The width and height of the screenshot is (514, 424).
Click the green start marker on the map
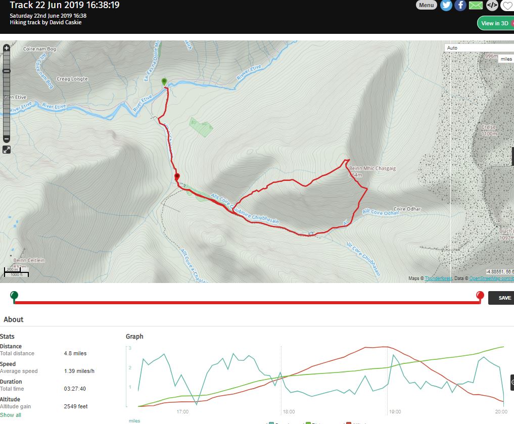[x=164, y=82]
